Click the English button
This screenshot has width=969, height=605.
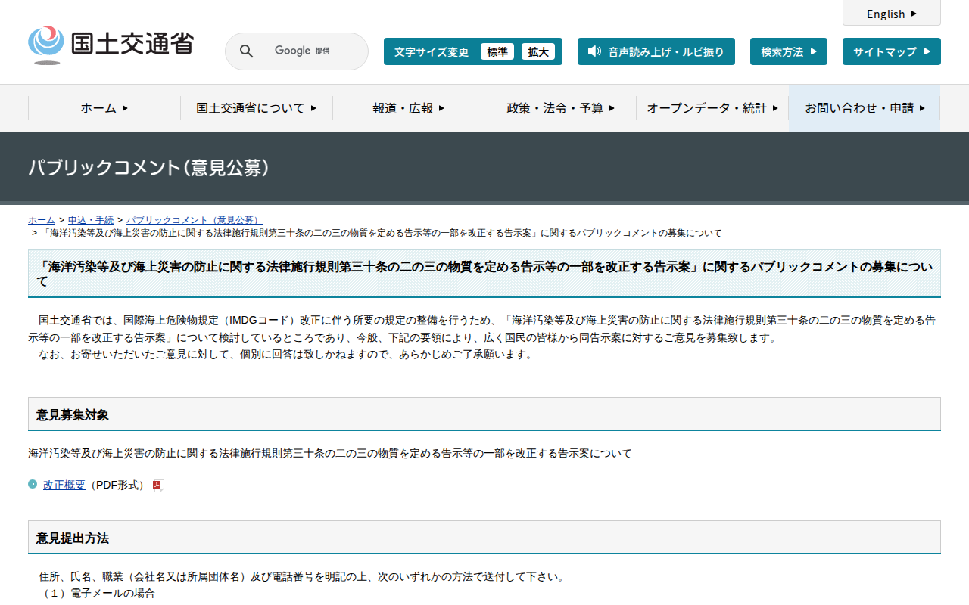[x=891, y=14]
